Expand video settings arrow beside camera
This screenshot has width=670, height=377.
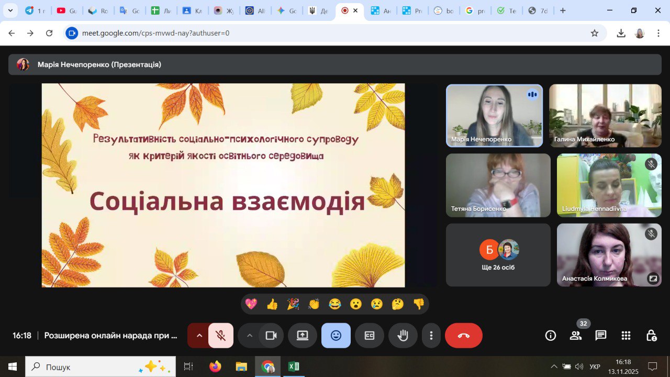(x=249, y=336)
